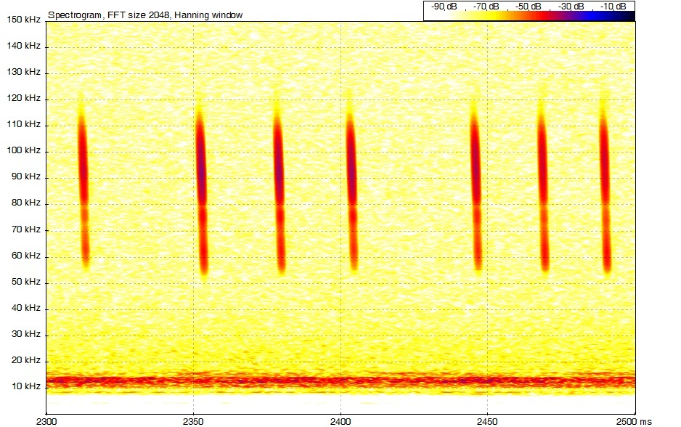Select the 80 kHz frequency label
Screen dimensions: 681x427
(26, 203)
